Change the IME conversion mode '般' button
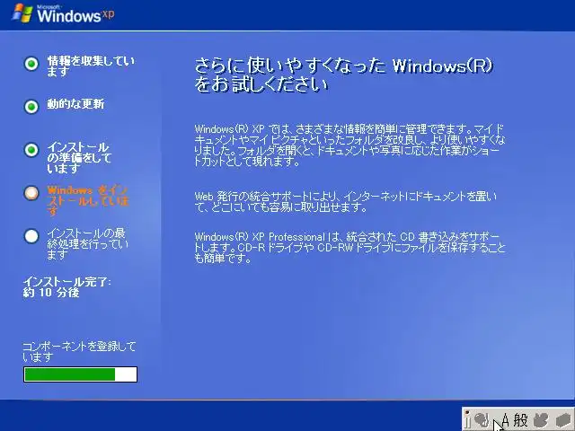The width and height of the screenshot is (575, 431). [521, 420]
